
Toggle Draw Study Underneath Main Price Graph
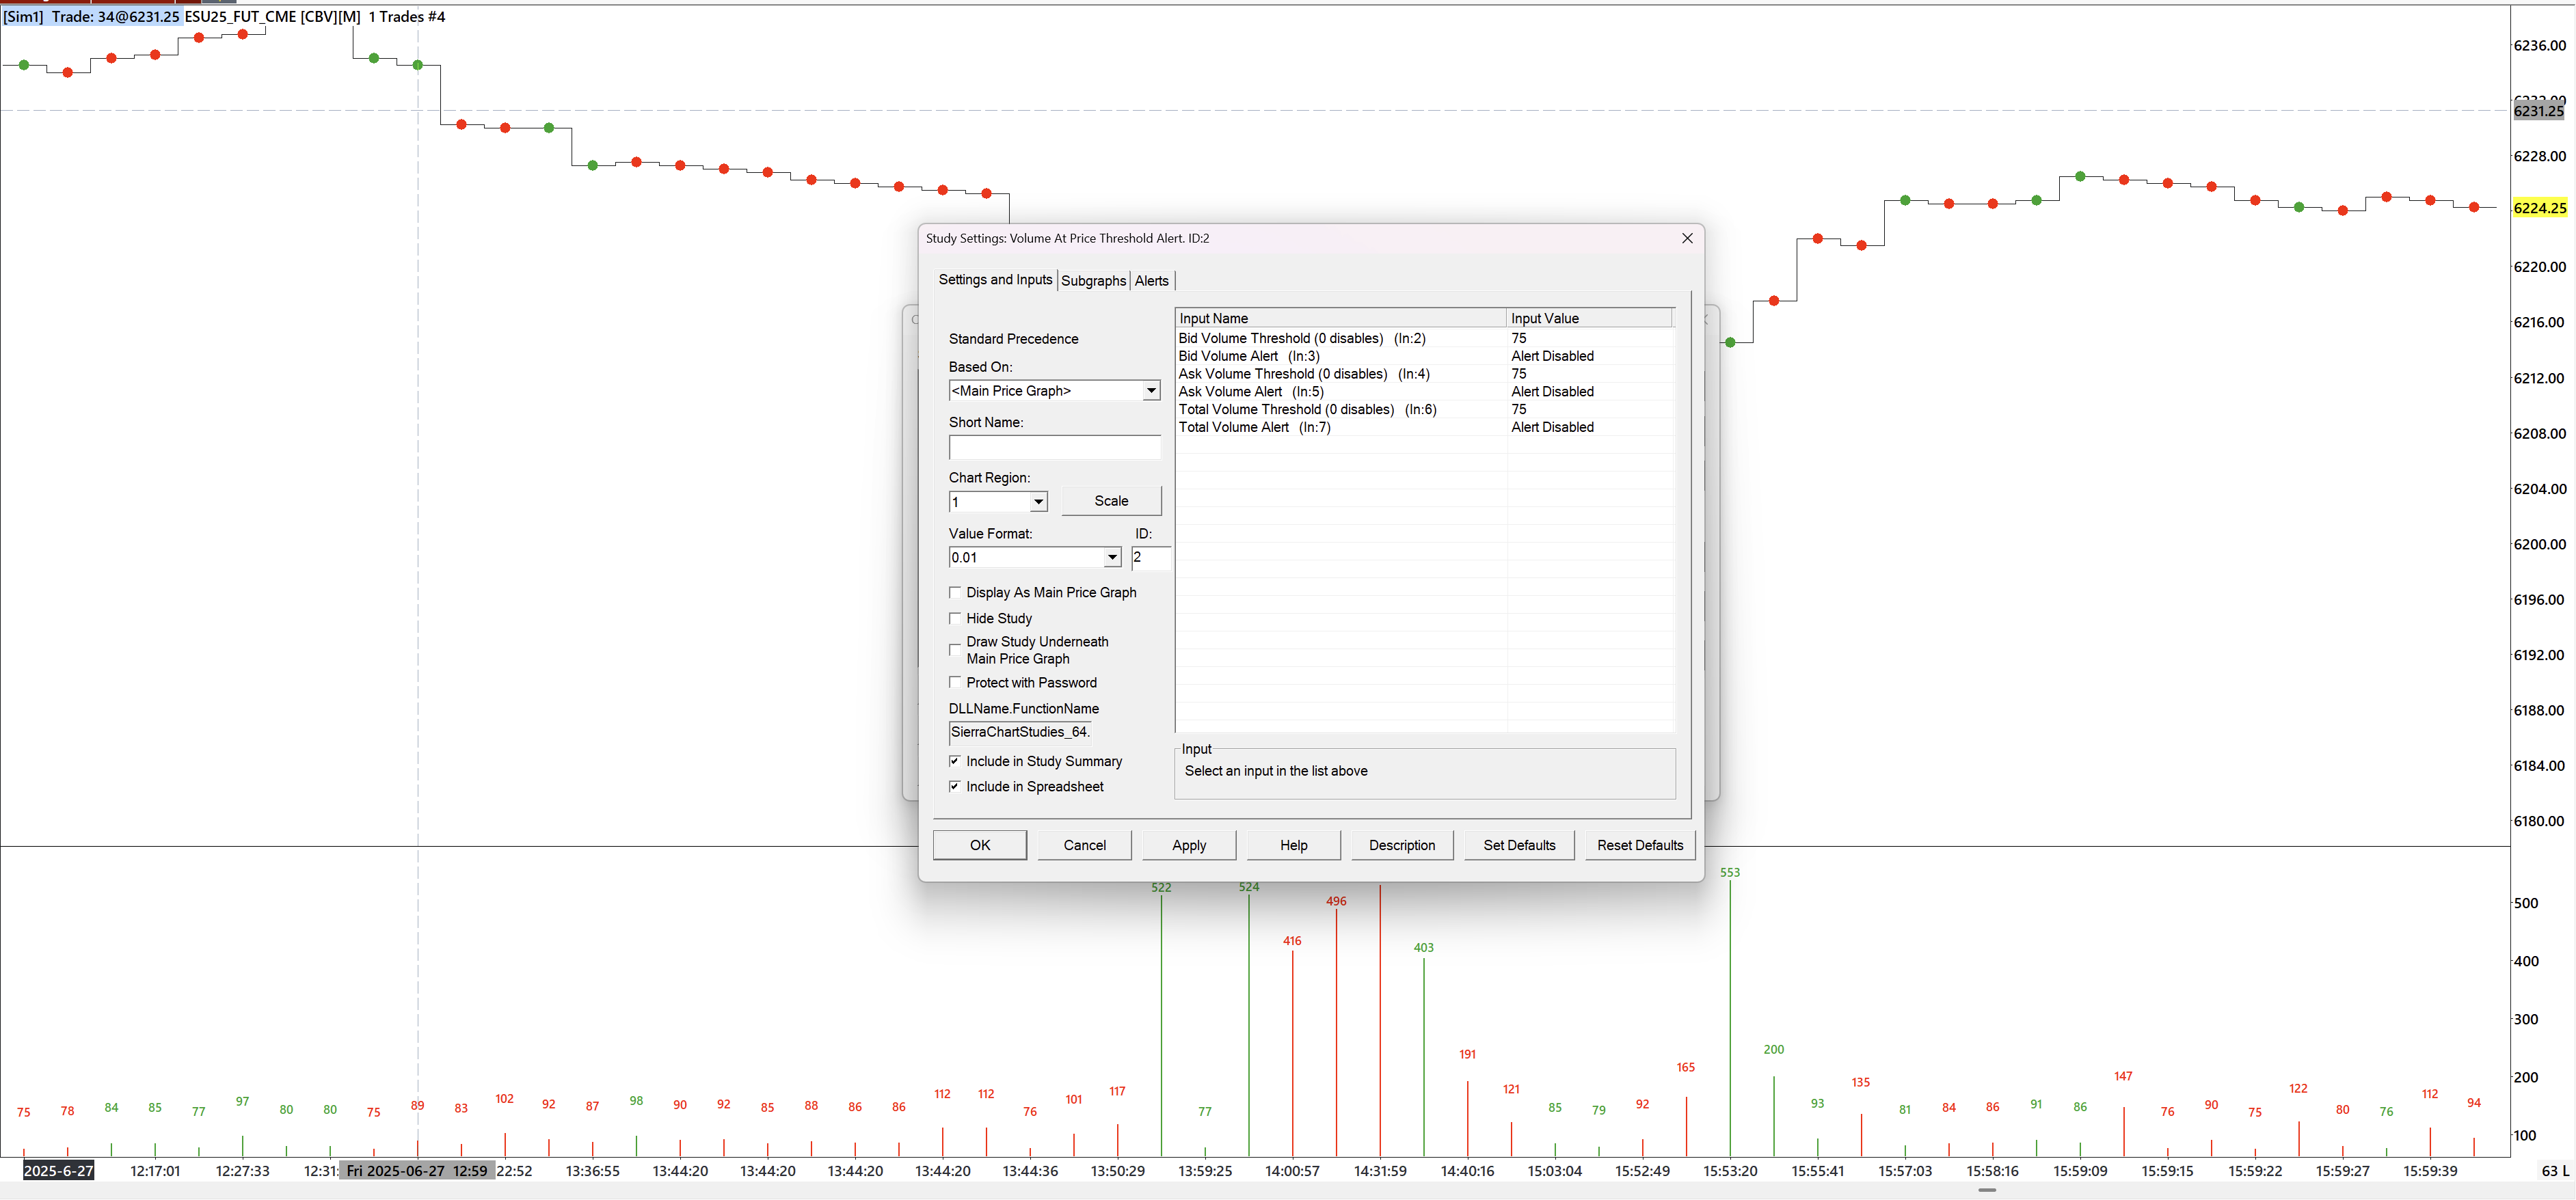click(955, 650)
